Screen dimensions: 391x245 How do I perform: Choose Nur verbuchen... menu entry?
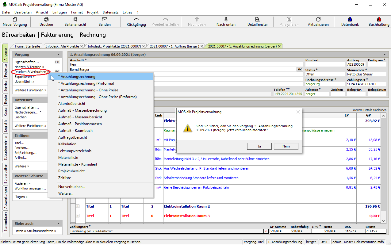tap(72, 187)
